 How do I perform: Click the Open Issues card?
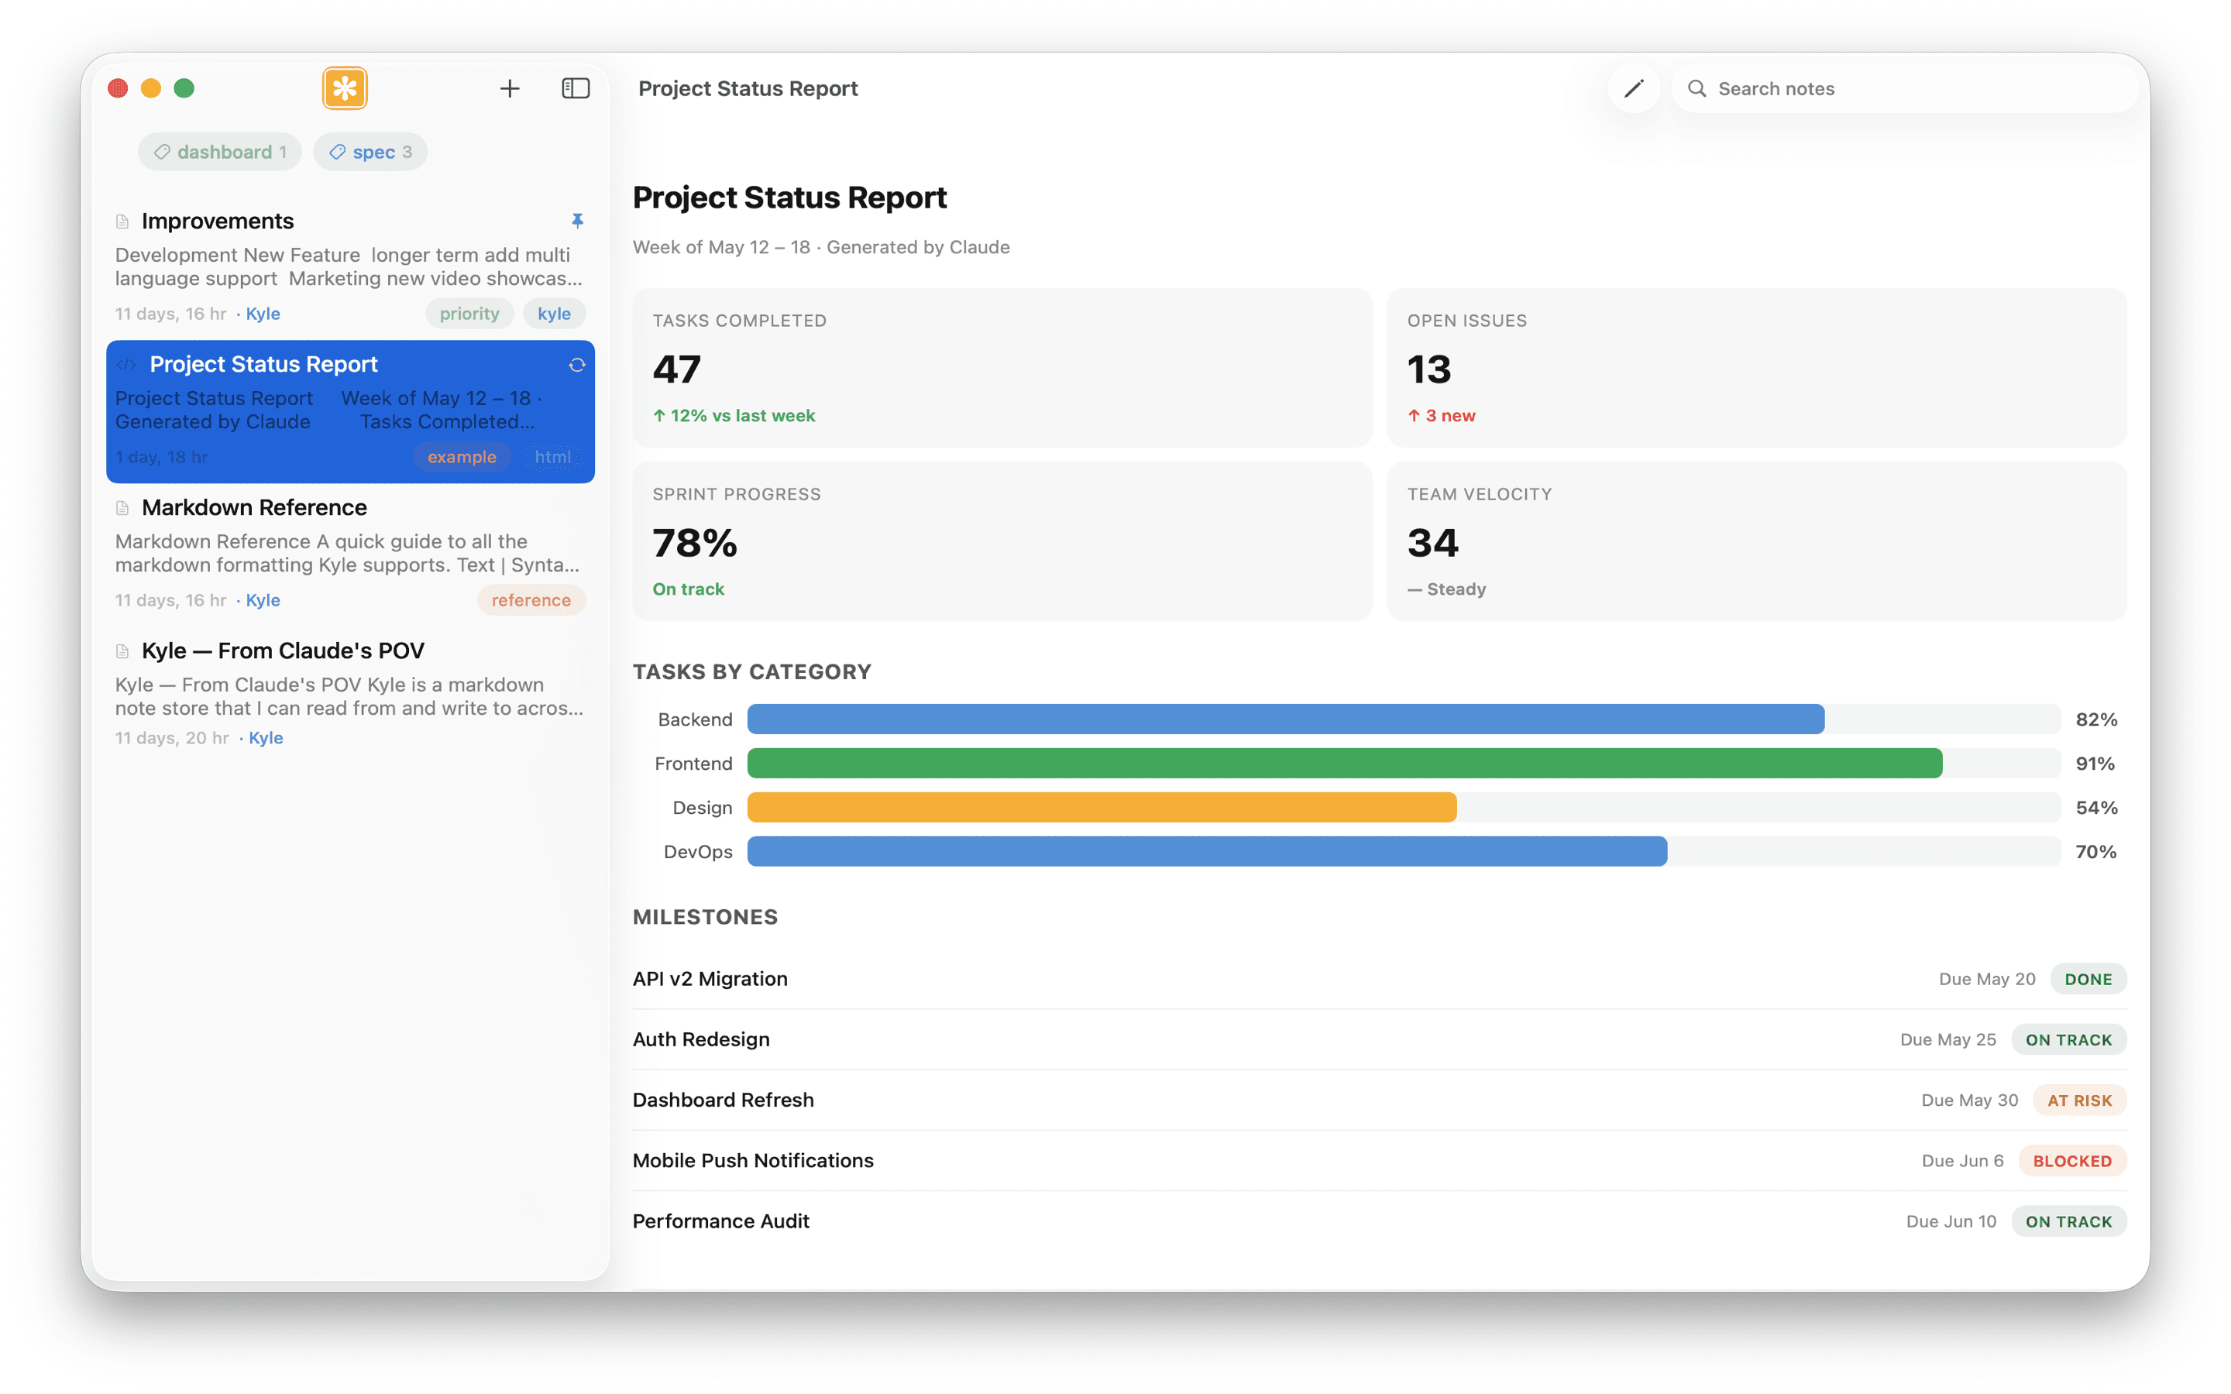(x=1756, y=368)
